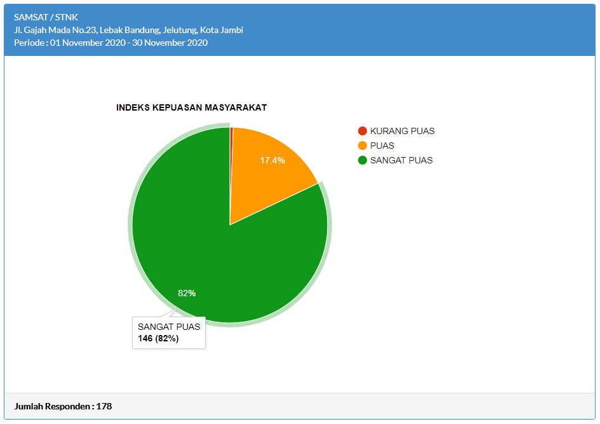Click the orange PUAS legend dot
The image size is (600, 424).
[363, 146]
